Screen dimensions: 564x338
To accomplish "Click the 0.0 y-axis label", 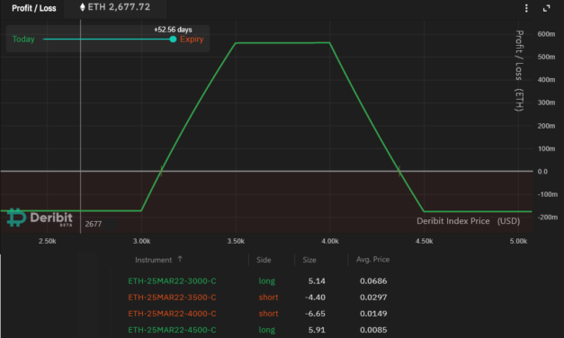I will 542,172.
